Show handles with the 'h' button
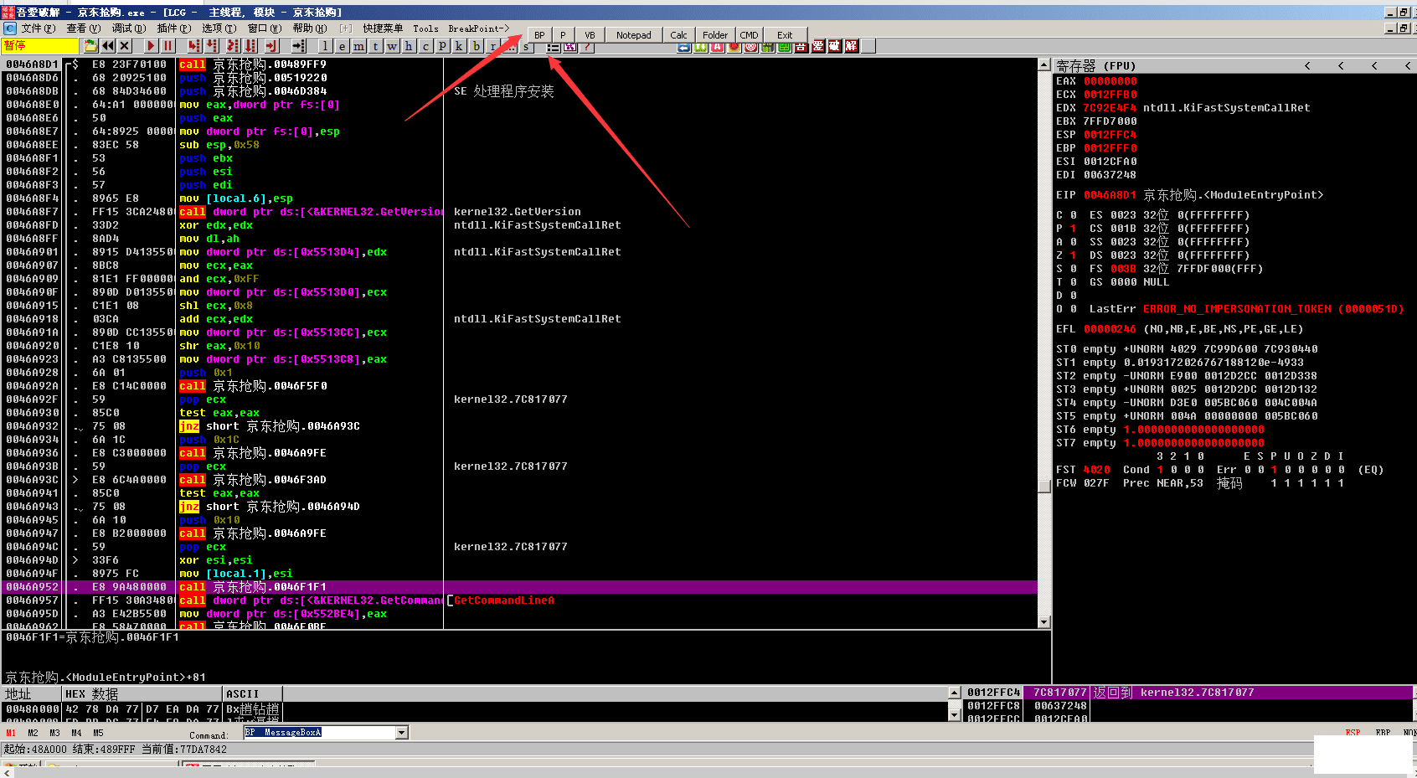Viewport: 1417px width, 778px height. point(409,46)
